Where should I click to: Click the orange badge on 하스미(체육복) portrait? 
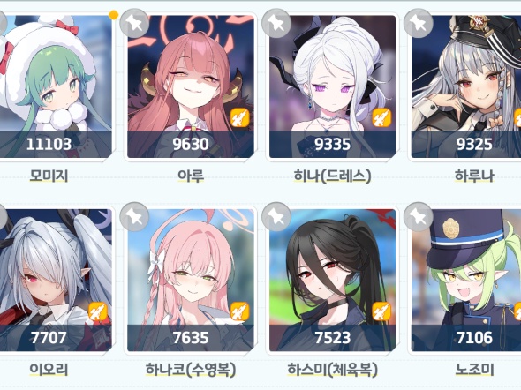(381, 311)
